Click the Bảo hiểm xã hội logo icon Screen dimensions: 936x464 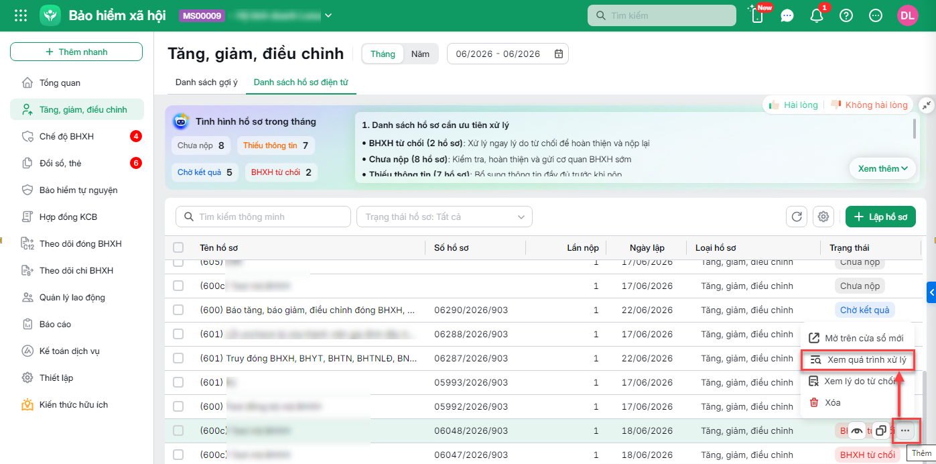50,15
